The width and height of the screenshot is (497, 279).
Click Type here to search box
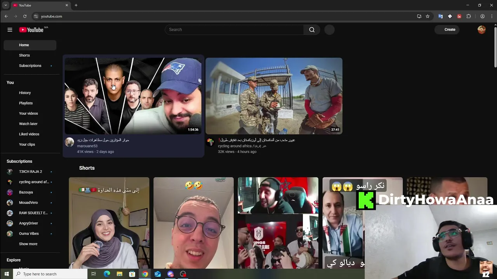tap(50, 274)
